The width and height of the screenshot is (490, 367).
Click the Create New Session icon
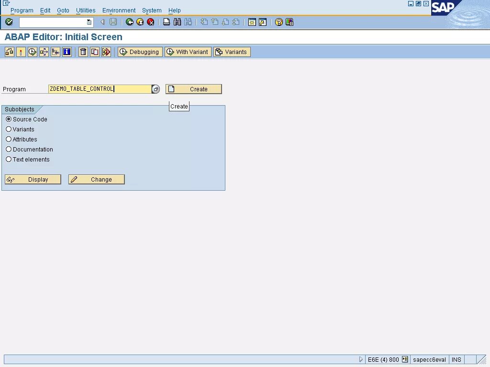252,22
